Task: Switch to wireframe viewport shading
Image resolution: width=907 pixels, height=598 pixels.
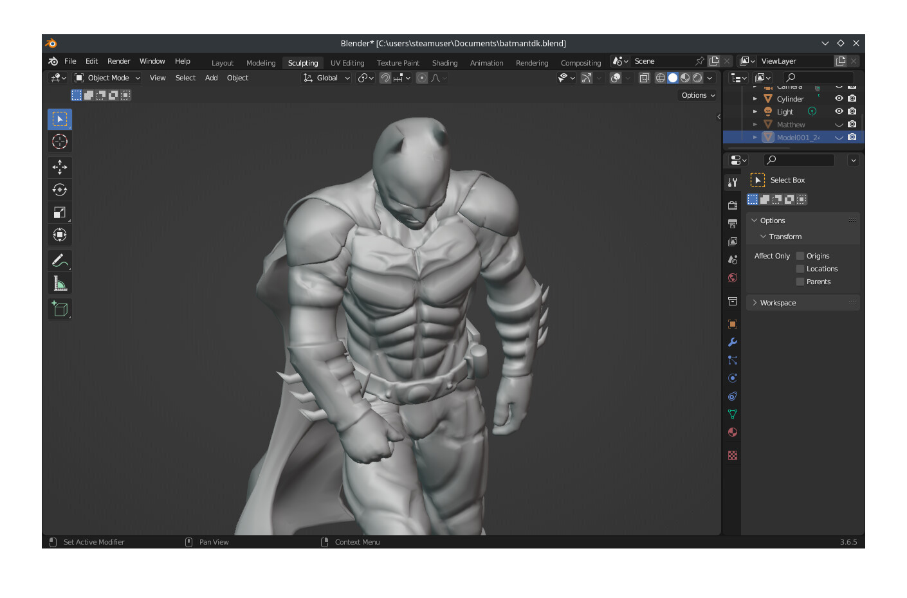Action: (x=661, y=78)
